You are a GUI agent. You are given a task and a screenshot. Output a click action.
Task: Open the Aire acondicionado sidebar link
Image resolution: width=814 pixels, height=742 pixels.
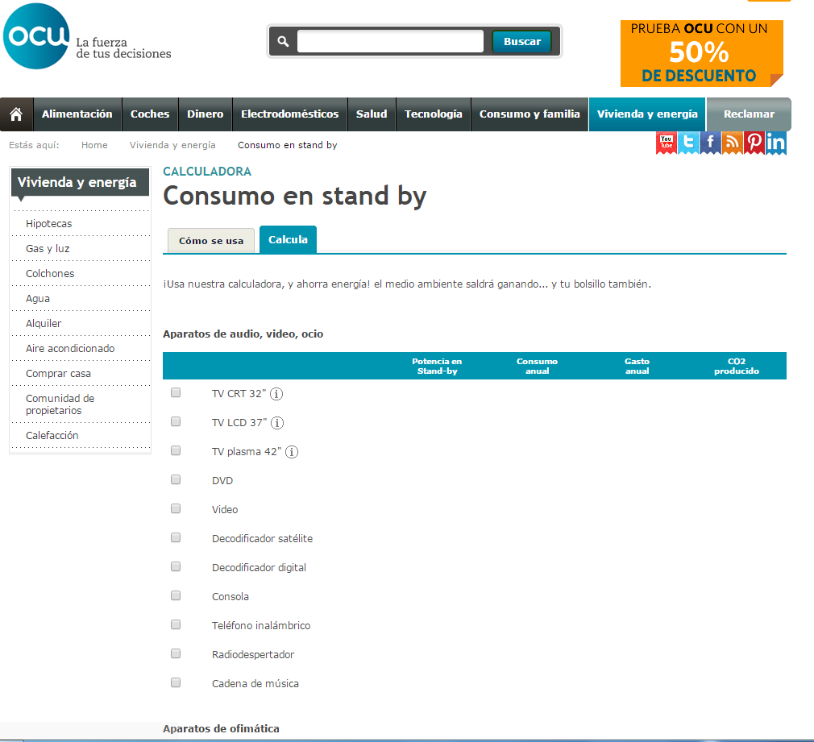click(x=70, y=348)
